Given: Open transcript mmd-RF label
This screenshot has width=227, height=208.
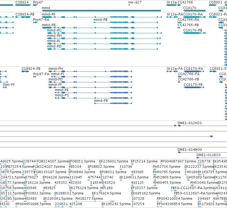Looking at the screenshot, I should [49, 14].
